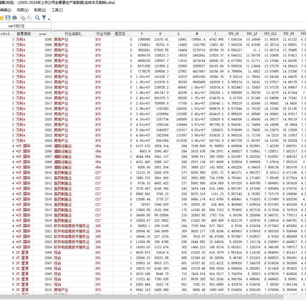Click the Copy icon in toolbar
Image resolution: width=306 pixels, height=306 pixels.
(x=23, y=18)
